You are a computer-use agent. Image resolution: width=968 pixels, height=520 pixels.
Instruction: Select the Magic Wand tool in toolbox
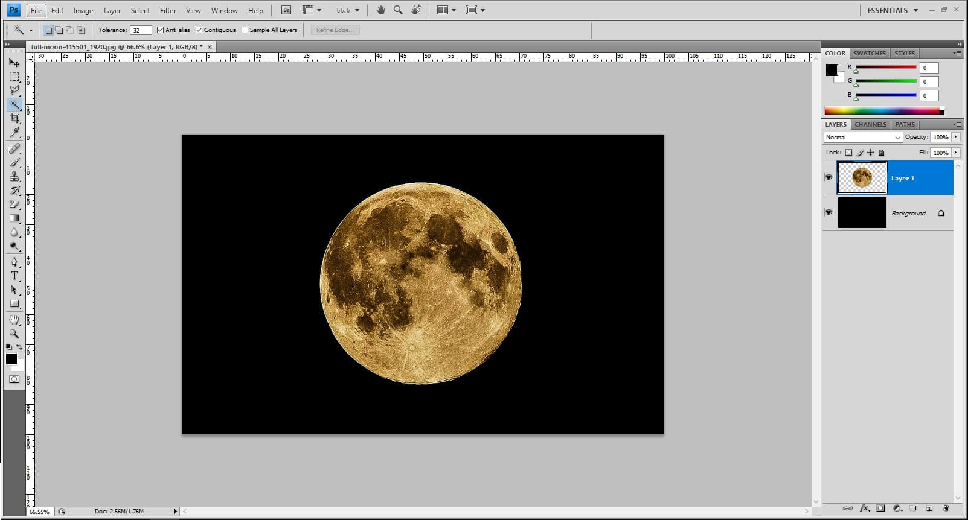coord(14,104)
